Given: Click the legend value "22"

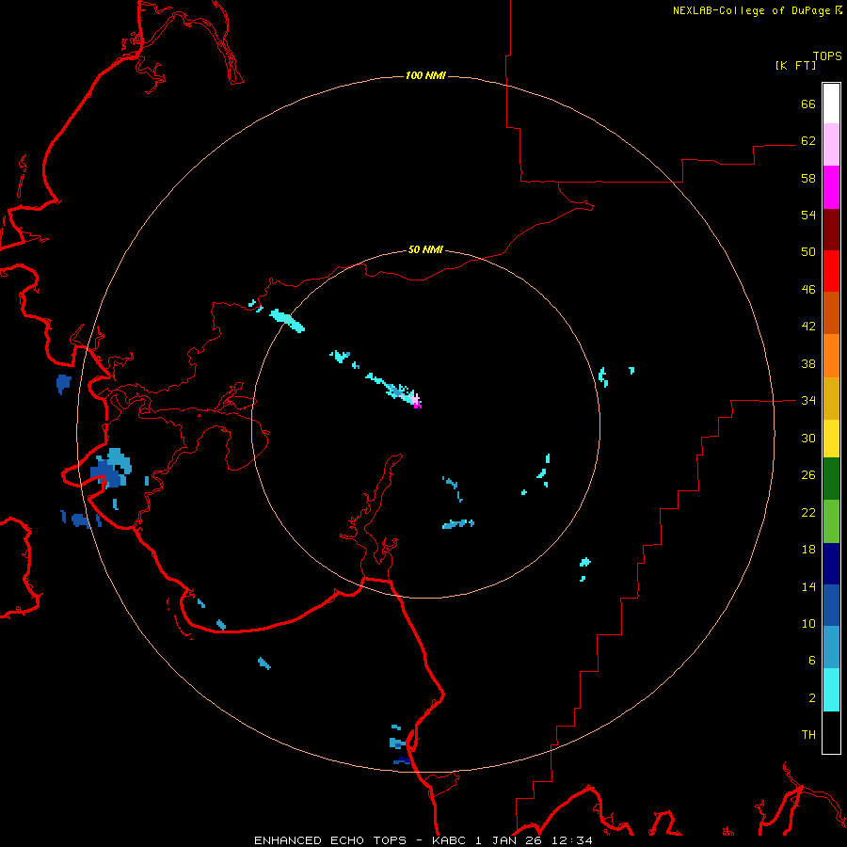Looking at the screenshot, I should [808, 512].
